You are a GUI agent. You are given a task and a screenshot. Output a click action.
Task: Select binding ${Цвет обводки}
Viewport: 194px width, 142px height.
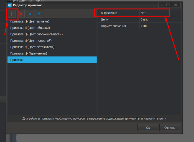(x=30, y=28)
